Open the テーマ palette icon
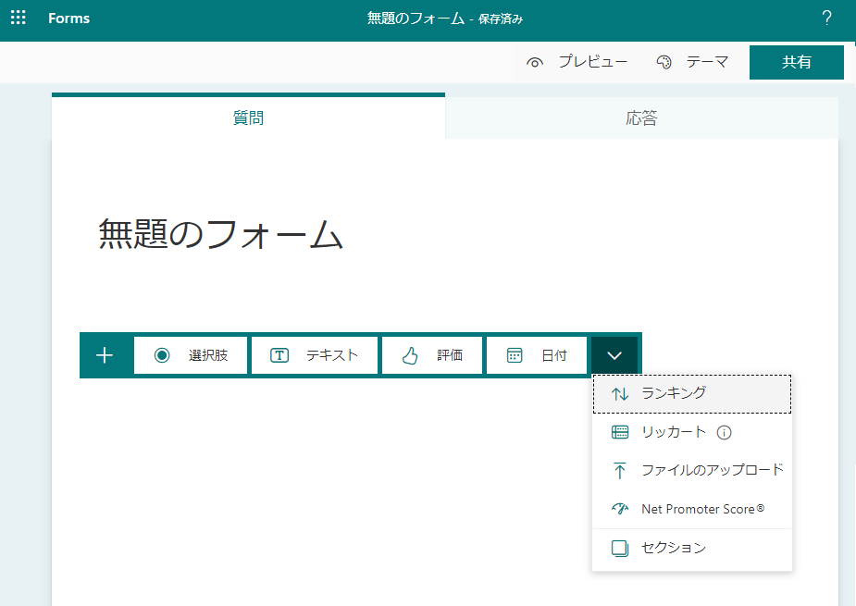The width and height of the screenshot is (856, 606). click(664, 62)
